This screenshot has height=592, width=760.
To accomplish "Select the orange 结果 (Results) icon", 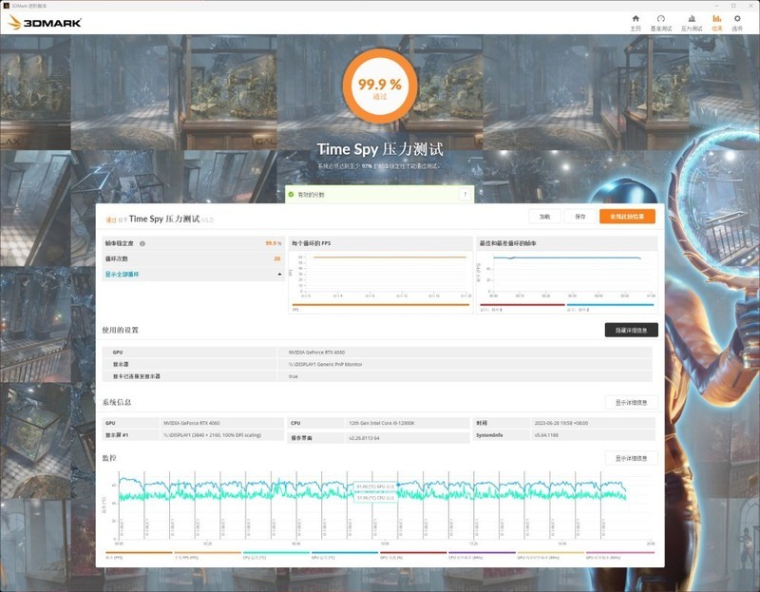I will coord(715,18).
